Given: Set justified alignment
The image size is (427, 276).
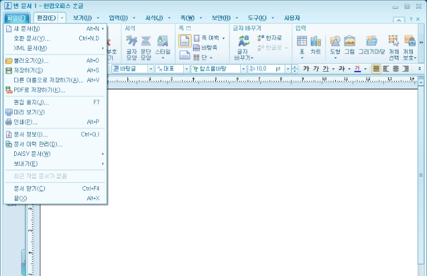Looking at the screenshot, I should pos(376,69).
